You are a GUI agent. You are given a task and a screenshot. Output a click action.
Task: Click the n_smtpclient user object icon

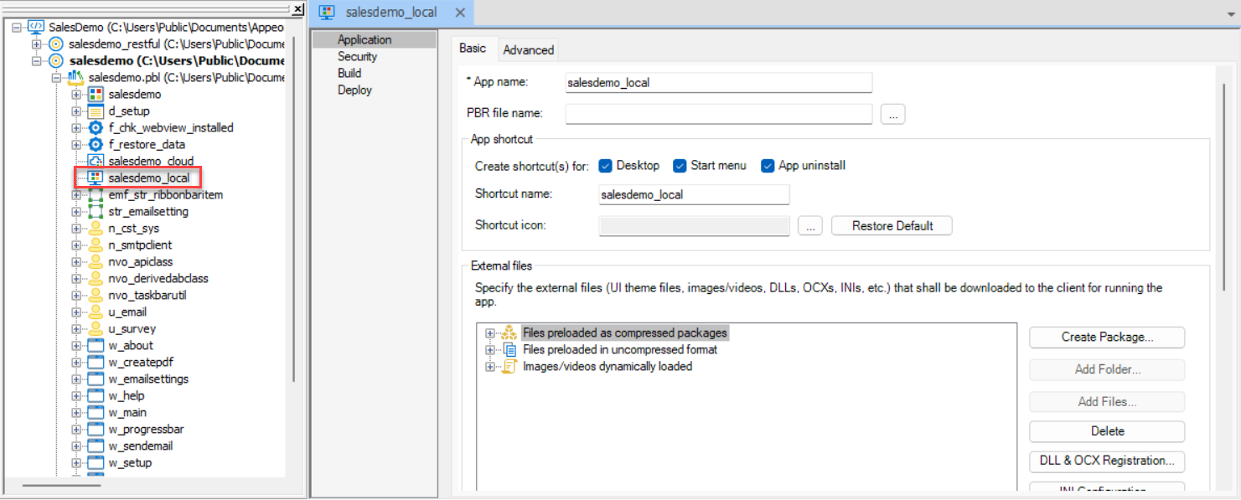click(x=96, y=245)
